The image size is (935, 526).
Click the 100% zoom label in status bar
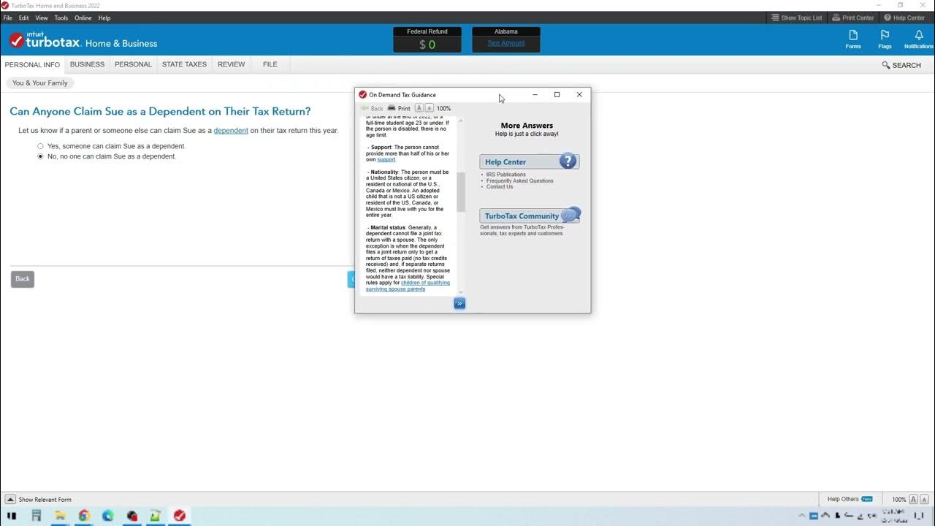[898, 500]
